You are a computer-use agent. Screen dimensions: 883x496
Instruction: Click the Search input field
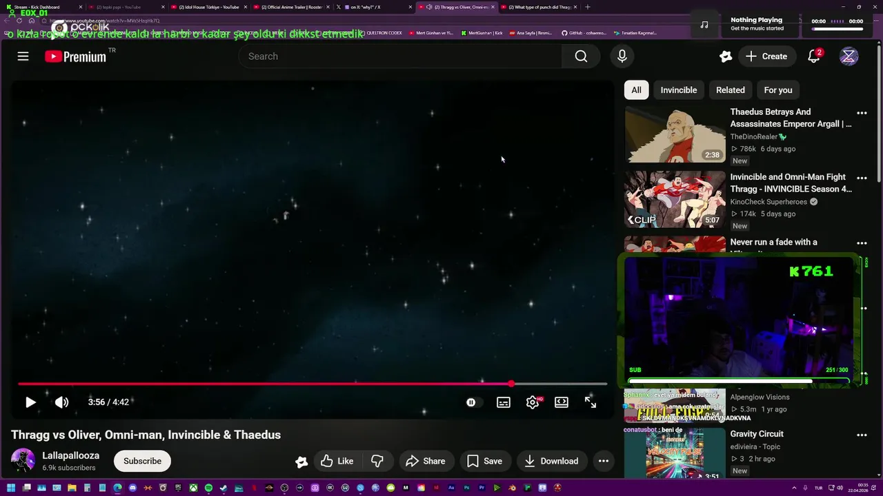400,56
